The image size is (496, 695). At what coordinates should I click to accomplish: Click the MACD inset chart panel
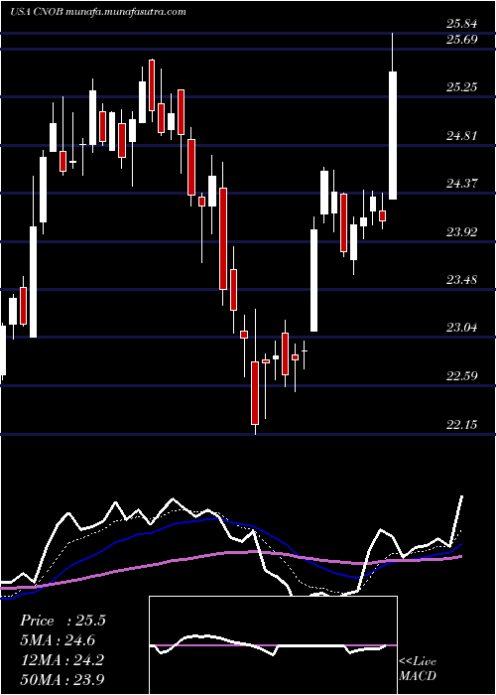point(273,645)
